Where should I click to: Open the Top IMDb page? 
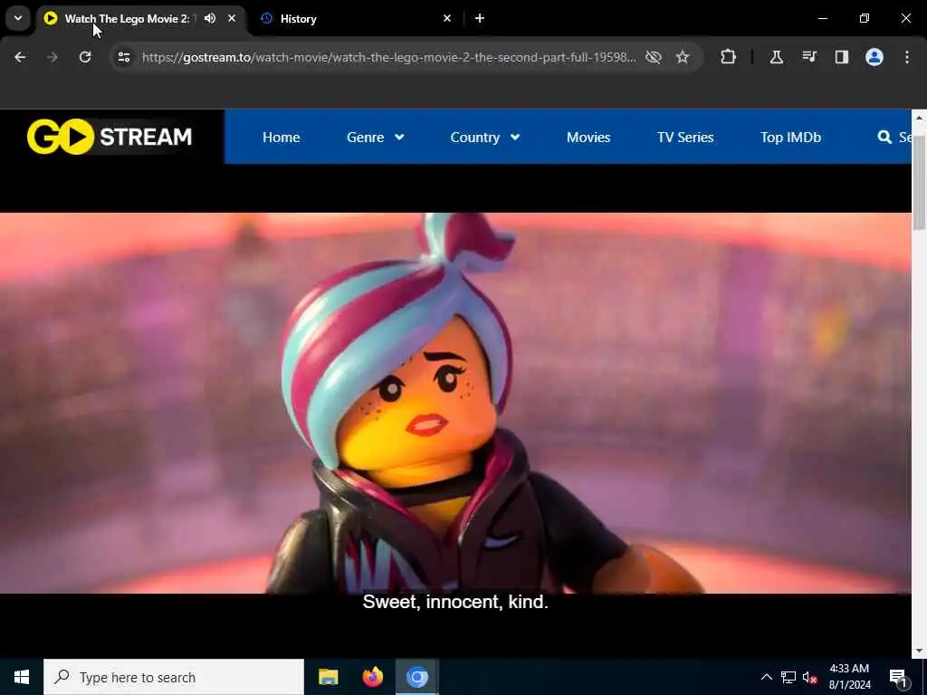click(790, 138)
